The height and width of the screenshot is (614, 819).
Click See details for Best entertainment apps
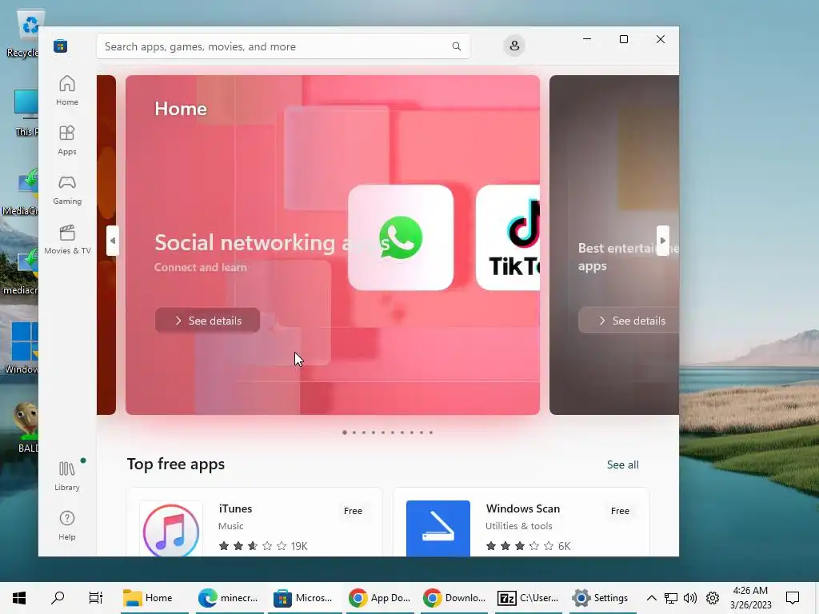click(x=629, y=321)
